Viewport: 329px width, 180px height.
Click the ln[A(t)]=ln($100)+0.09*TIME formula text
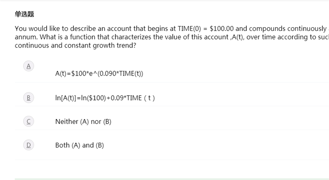(105, 98)
